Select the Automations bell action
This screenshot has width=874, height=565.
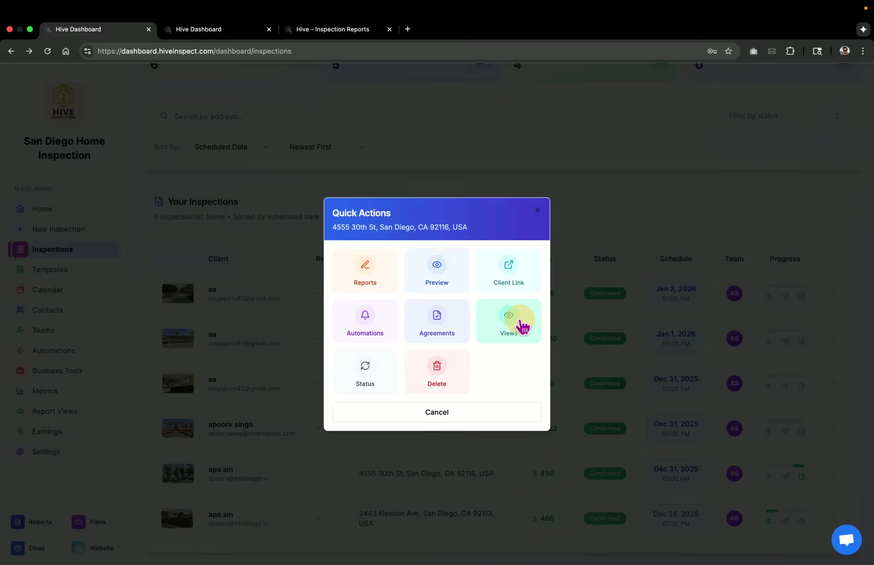click(x=365, y=321)
